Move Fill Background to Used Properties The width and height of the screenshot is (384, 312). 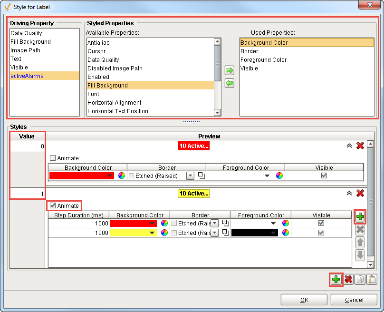[230, 70]
